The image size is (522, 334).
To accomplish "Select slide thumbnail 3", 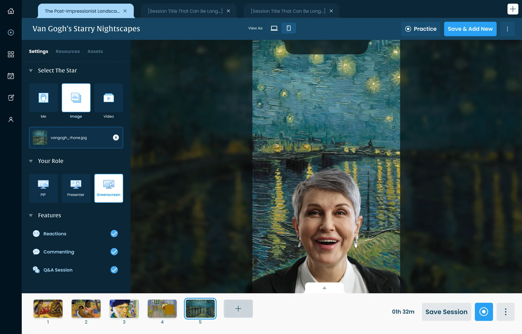I will 124,309.
